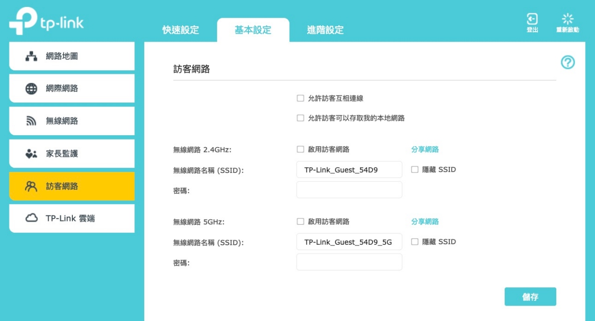Screen dimensions: 595x321
Task: Enable 允許訪客互相連線 checkbox
Action: click(300, 98)
